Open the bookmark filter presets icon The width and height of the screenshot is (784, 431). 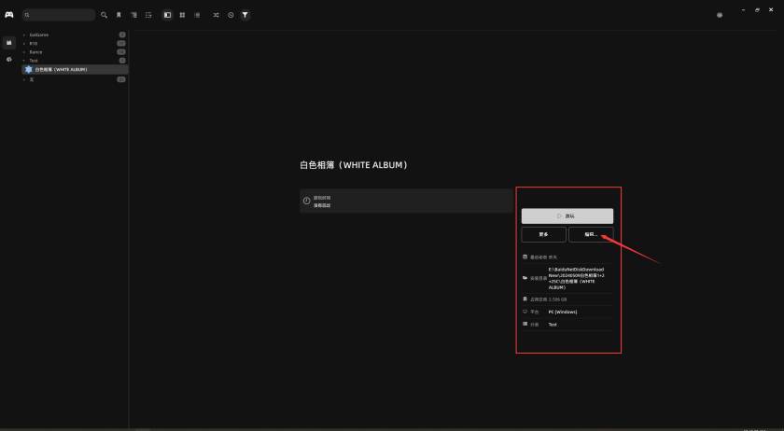click(x=119, y=15)
